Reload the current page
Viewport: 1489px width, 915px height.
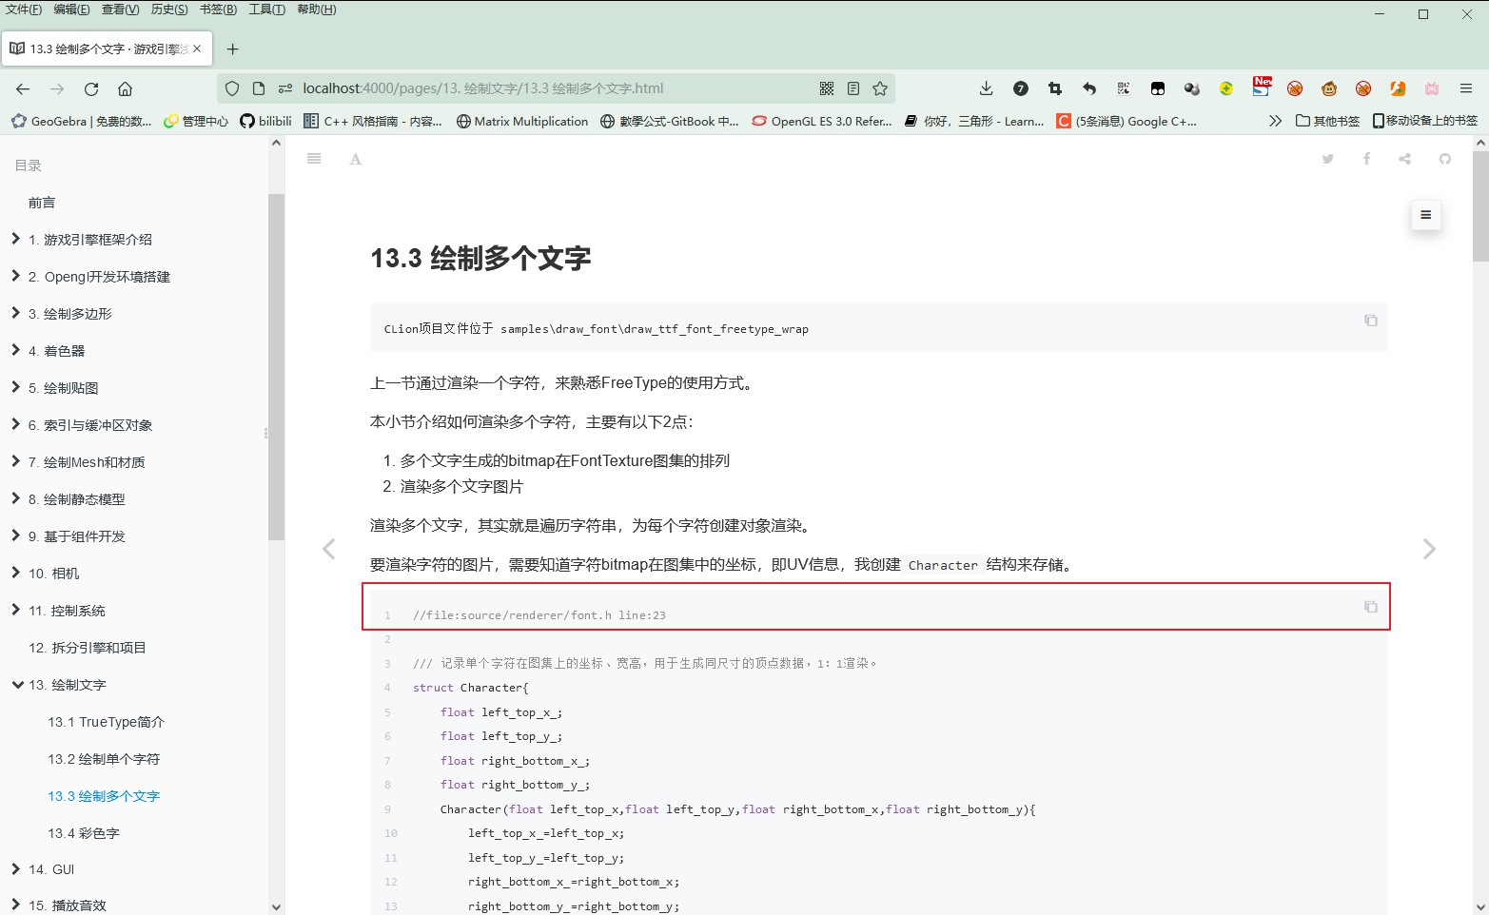(91, 88)
